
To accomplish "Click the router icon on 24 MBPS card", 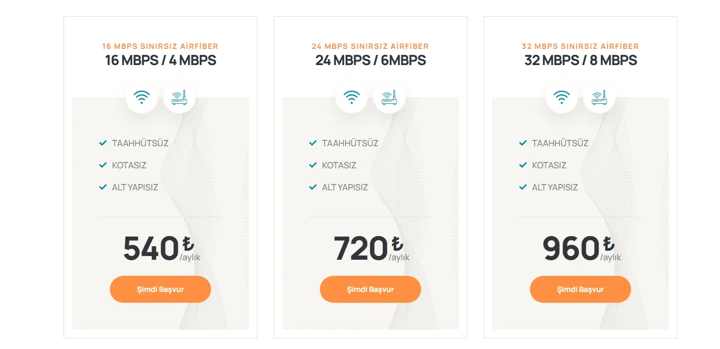I will coord(389,97).
